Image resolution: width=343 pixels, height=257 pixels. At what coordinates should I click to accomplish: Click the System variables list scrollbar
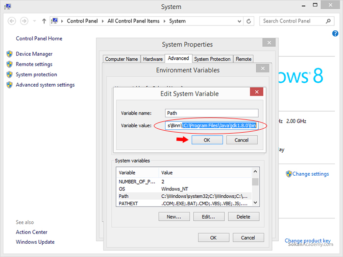click(x=255, y=191)
